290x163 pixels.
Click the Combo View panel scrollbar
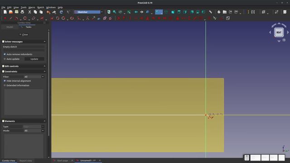click(x=48, y=83)
